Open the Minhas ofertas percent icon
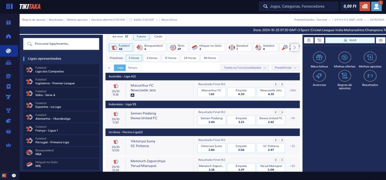This screenshot has height=180, width=386. point(345,58)
